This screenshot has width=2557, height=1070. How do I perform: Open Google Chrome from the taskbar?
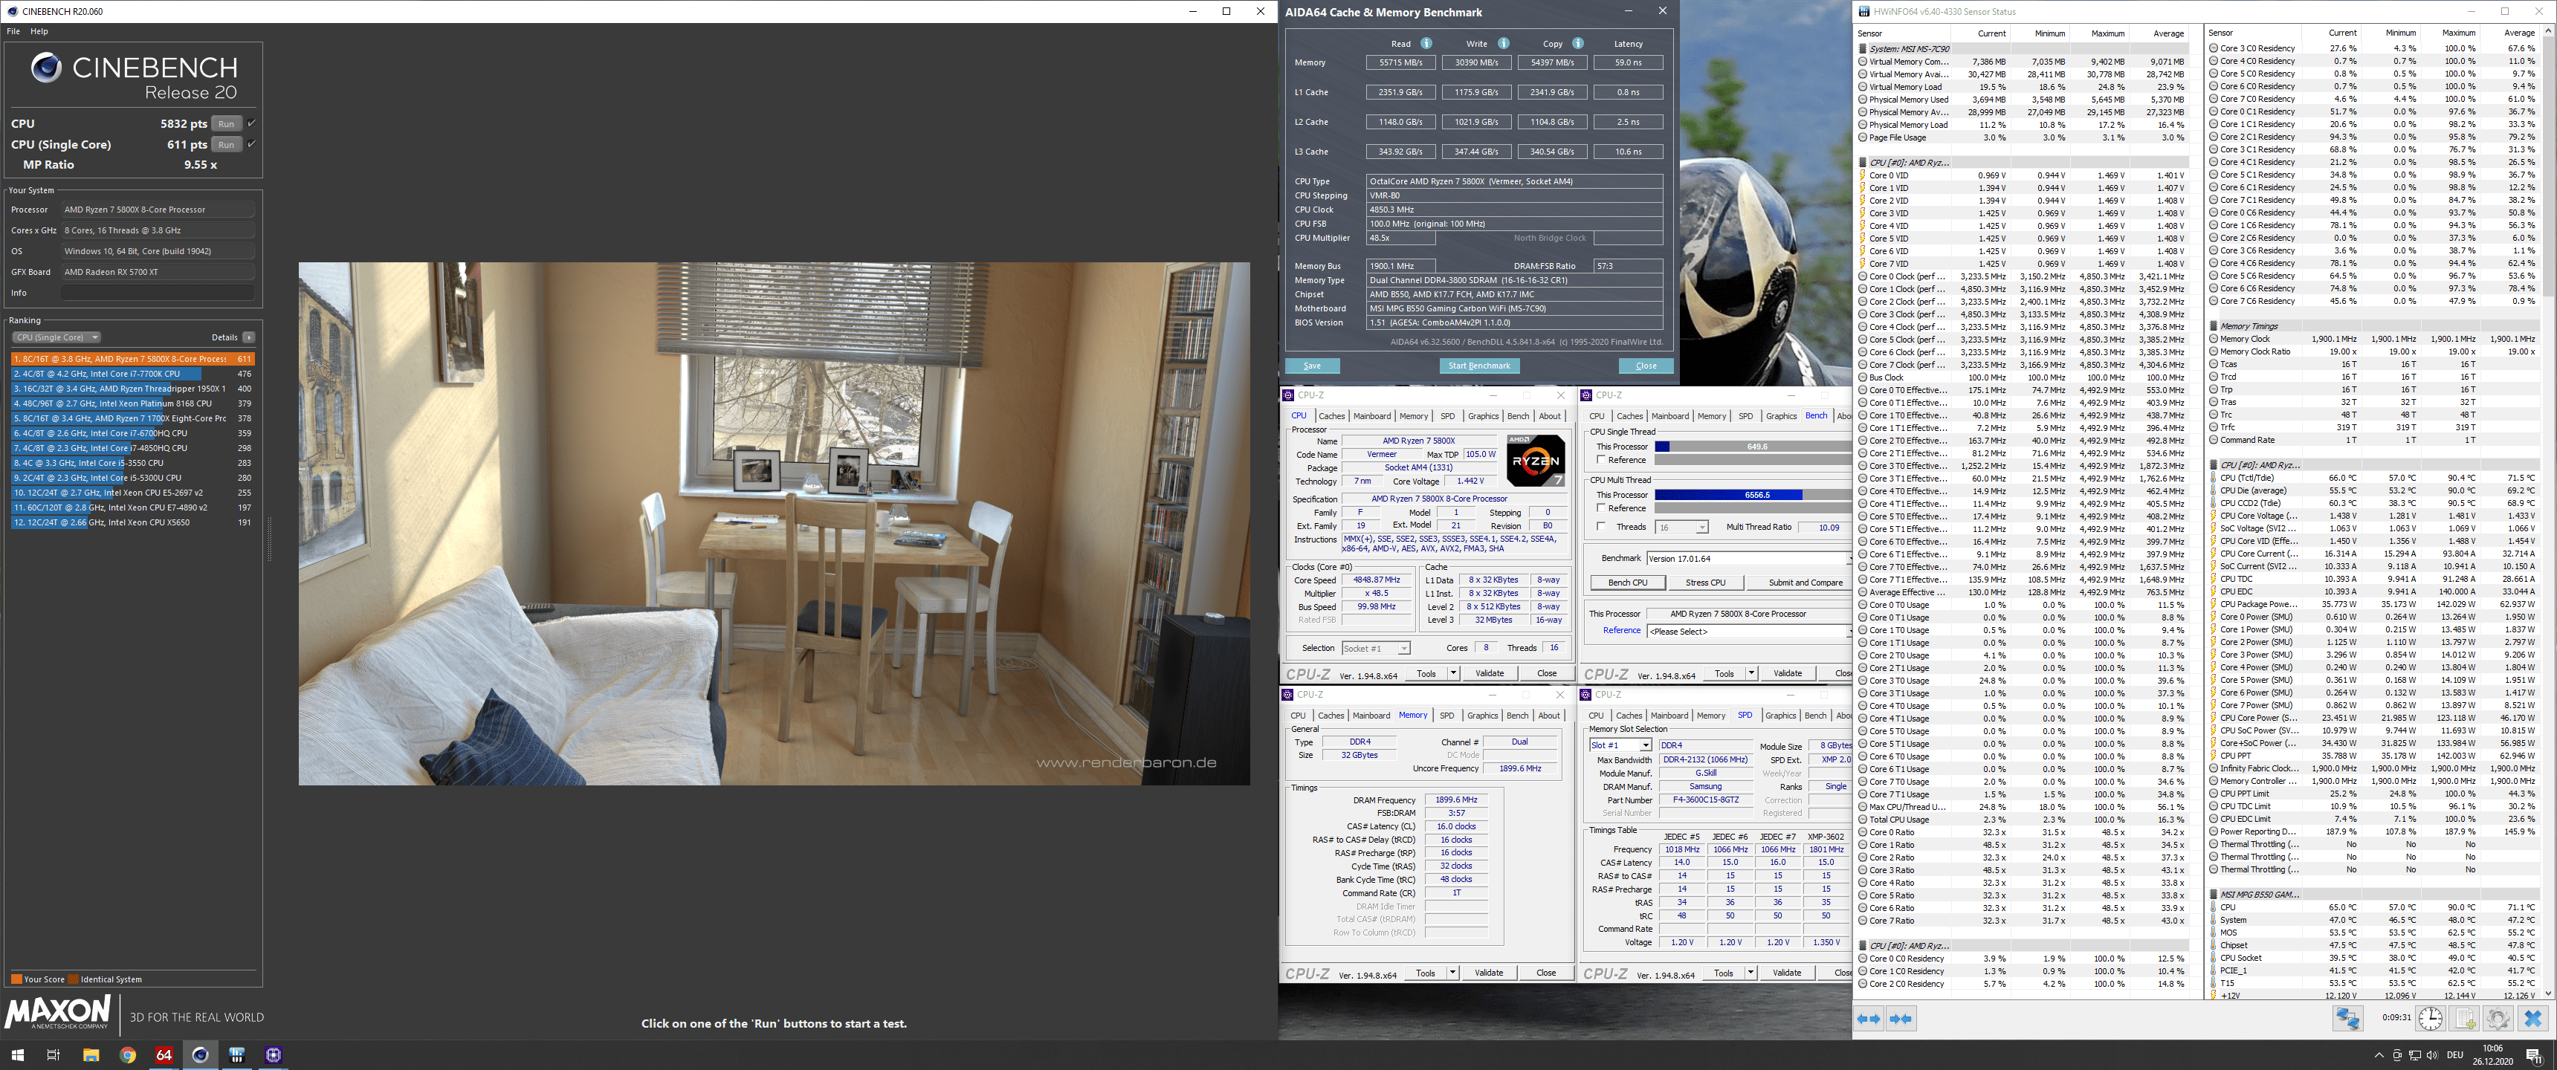coord(127,1054)
